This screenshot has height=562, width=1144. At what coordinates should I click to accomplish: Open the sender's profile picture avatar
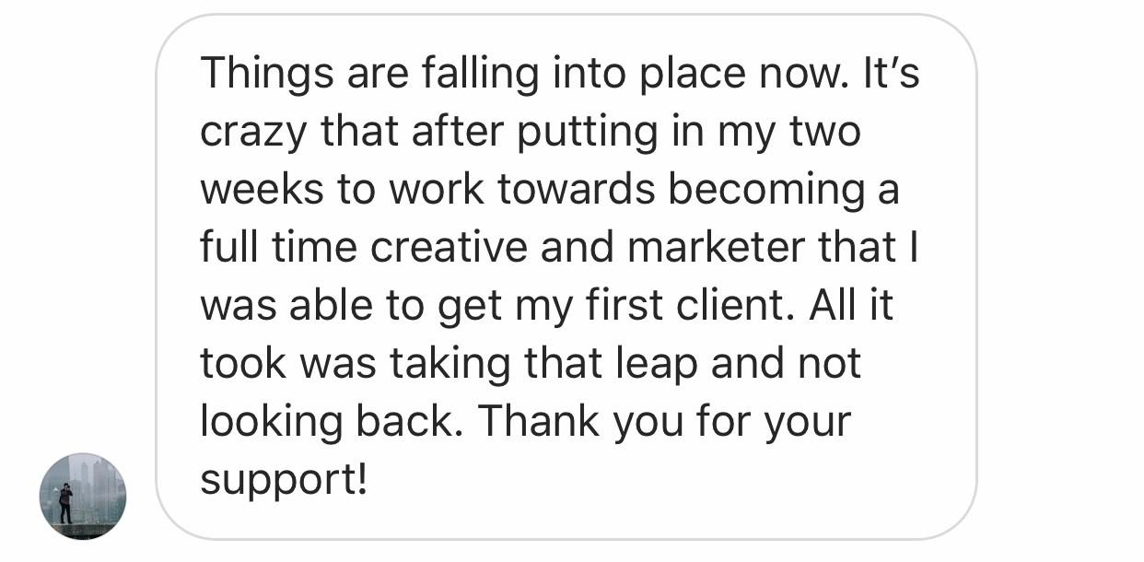[83, 496]
